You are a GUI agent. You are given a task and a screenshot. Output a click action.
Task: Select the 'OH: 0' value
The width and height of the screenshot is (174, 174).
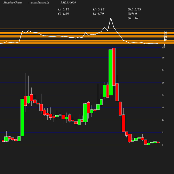point(132,14)
